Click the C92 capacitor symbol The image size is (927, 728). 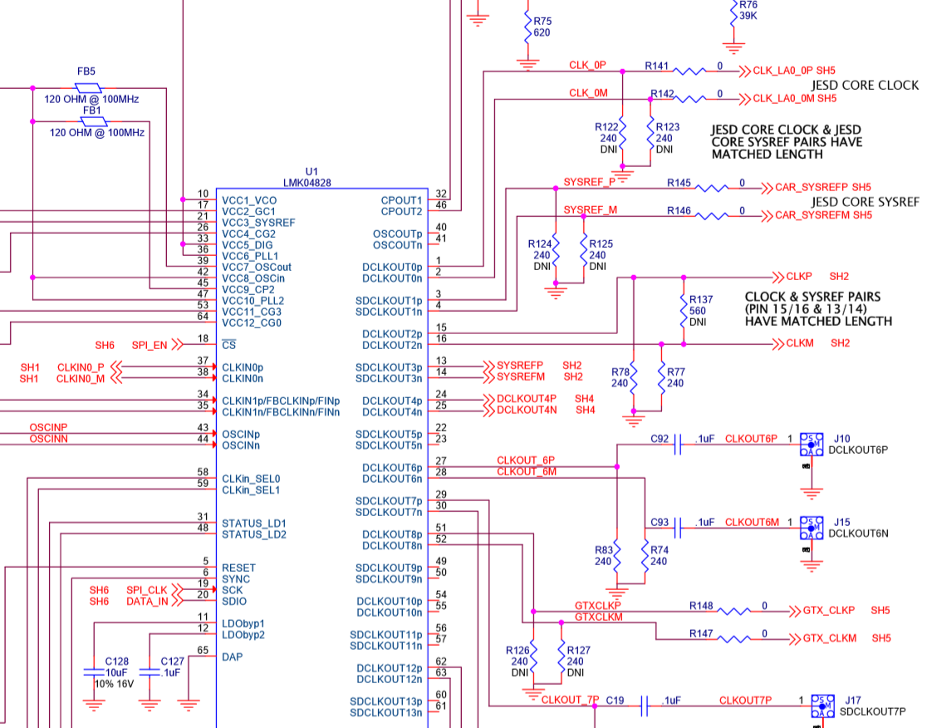[678, 444]
